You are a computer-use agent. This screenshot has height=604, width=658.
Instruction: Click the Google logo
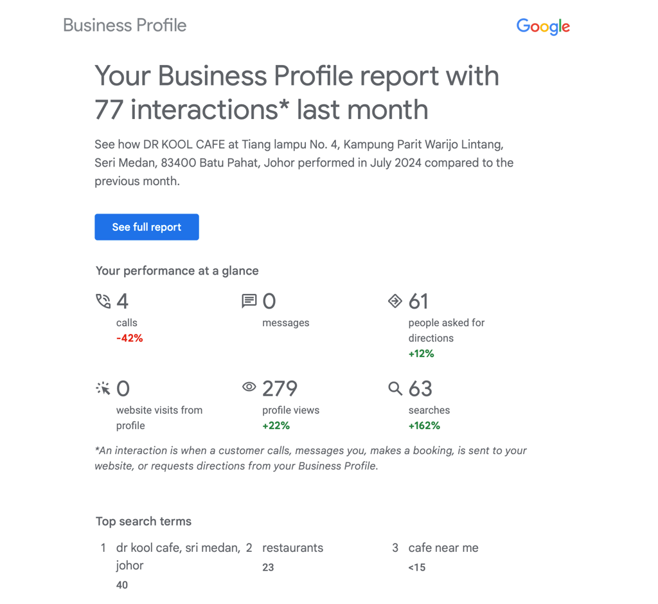[543, 26]
